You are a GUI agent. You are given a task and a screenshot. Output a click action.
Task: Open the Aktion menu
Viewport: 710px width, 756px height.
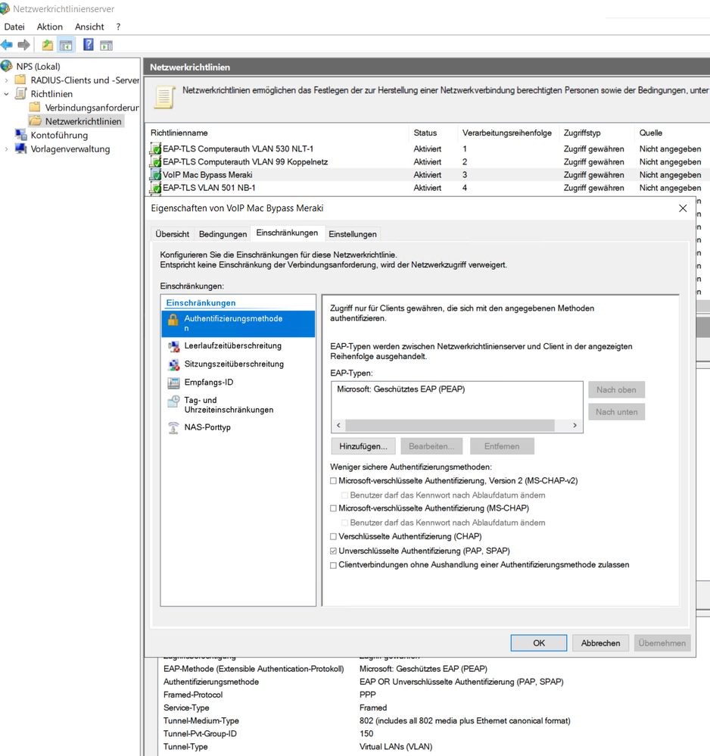[50, 27]
